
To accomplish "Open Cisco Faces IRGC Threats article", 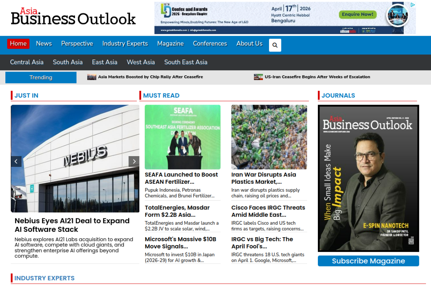I will click(x=268, y=211).
